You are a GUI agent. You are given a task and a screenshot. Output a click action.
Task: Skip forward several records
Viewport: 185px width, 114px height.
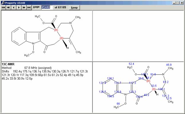pyautogui.click(x=24, y=7)
